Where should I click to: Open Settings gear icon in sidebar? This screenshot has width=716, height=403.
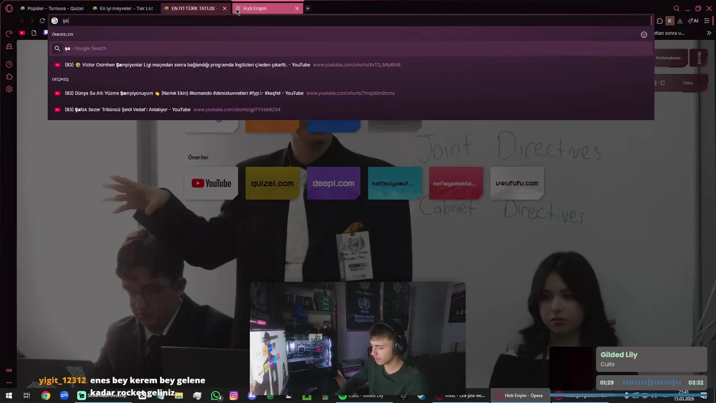click(9, 89)
